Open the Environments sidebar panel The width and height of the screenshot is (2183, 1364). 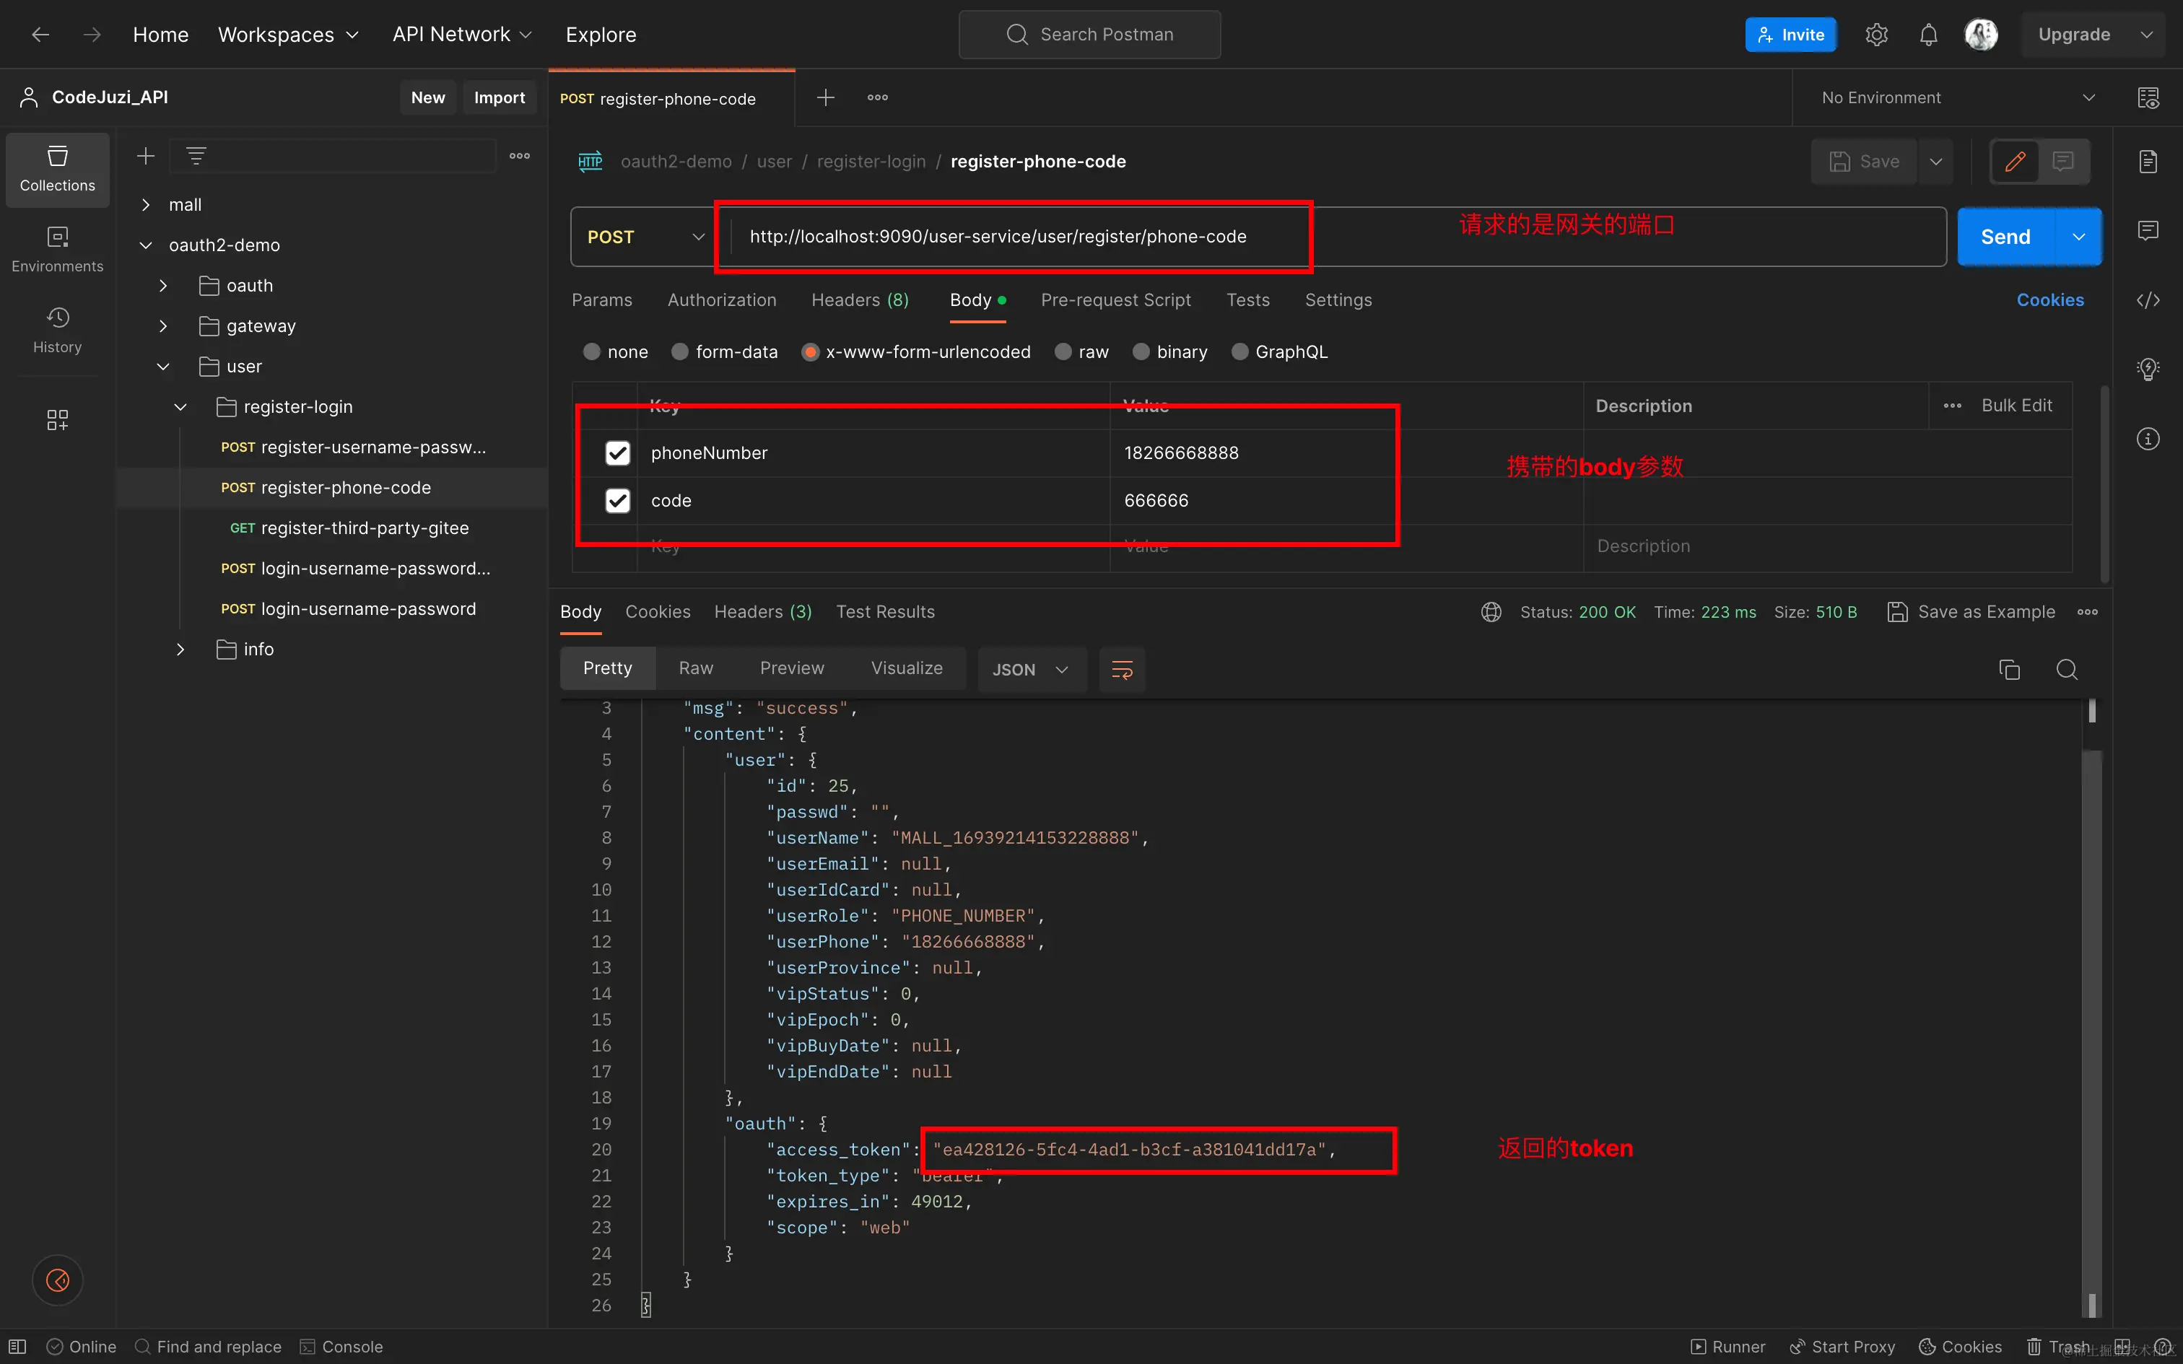tap(57, 248)
